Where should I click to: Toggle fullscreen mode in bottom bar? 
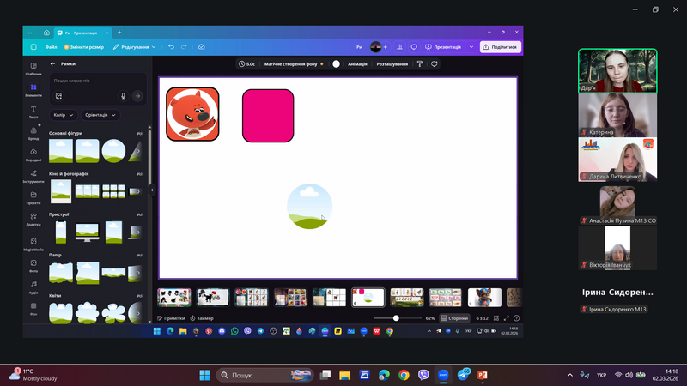tap(506, 317)
